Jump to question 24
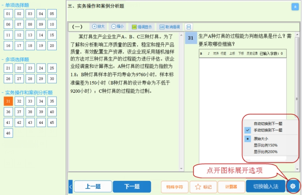This screenshot has height=195, width=302. tap(41, 68)
